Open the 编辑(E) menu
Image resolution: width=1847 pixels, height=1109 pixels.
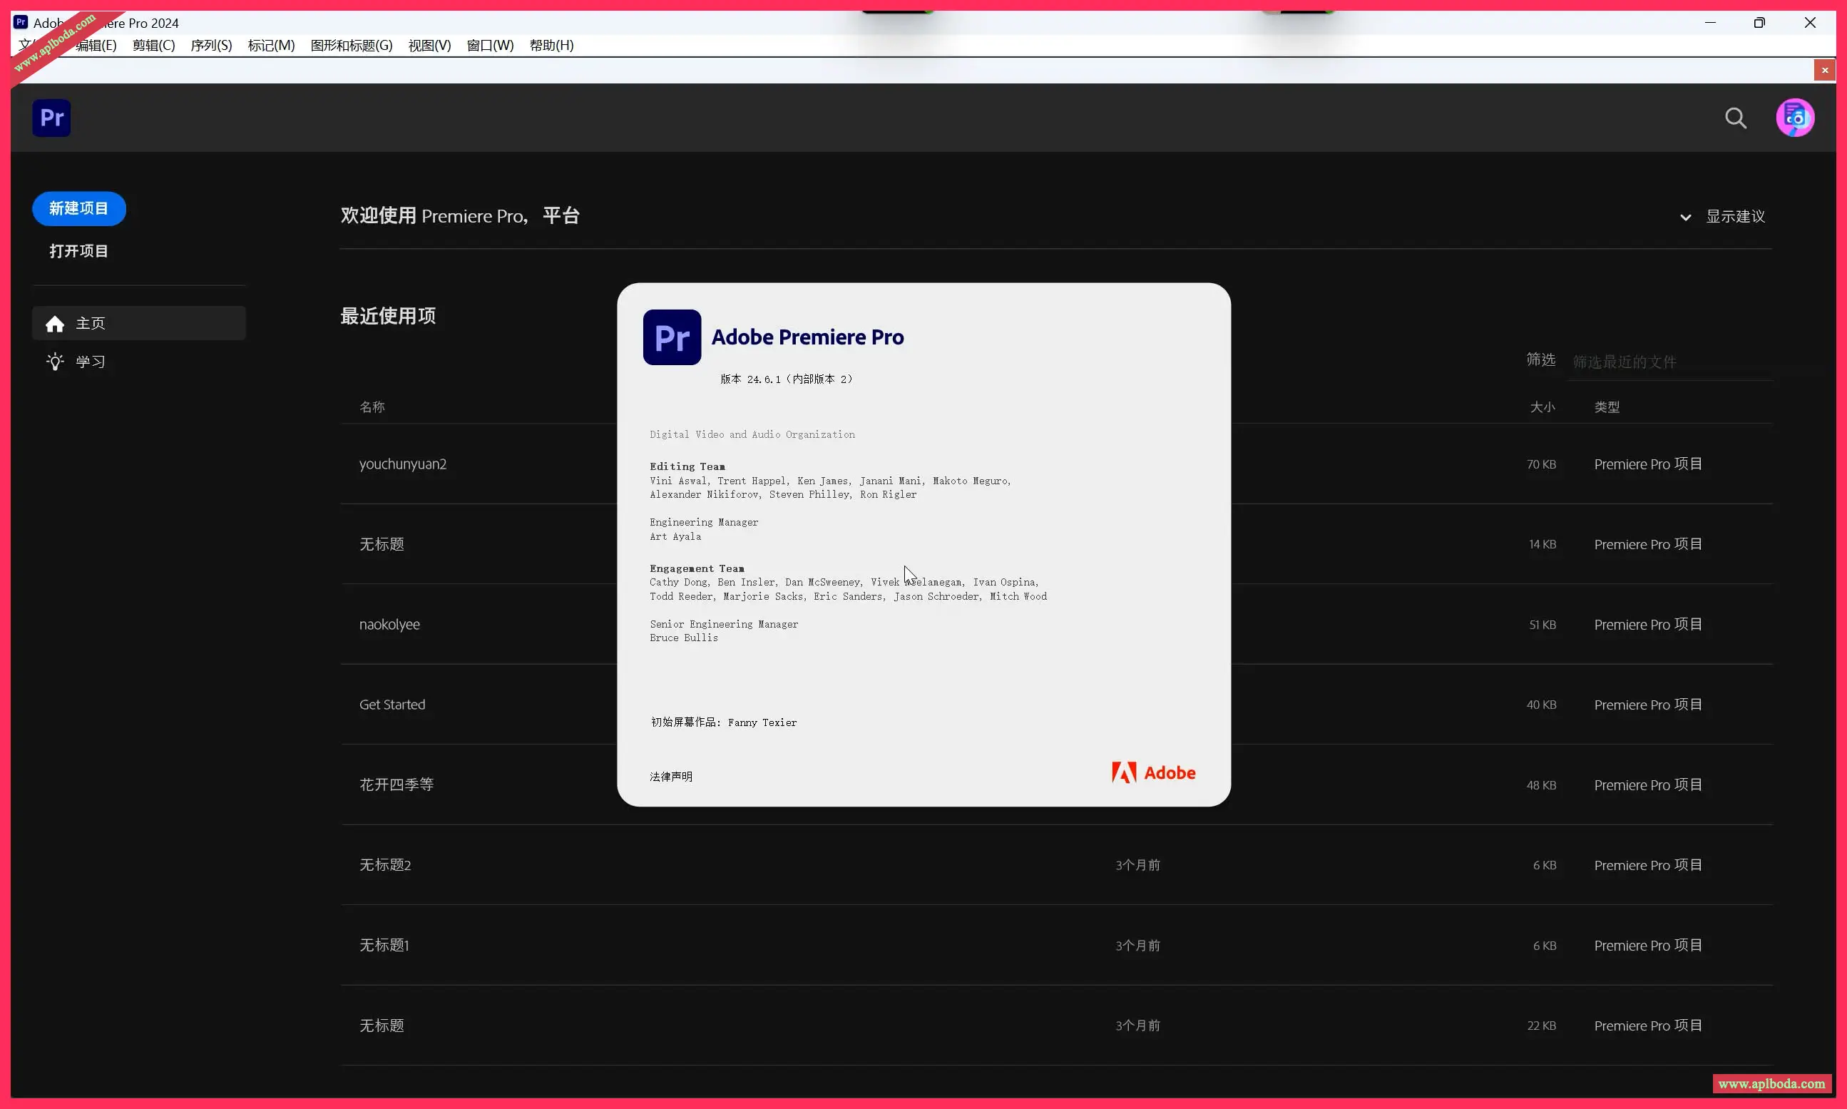pyautogui.click(x=96, y=45)
